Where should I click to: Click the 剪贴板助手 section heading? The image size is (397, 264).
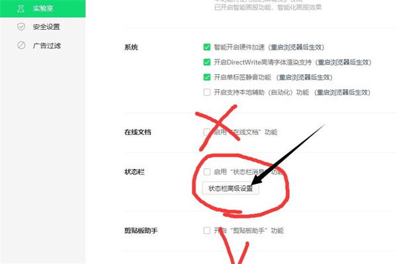[x=141, y=231]
